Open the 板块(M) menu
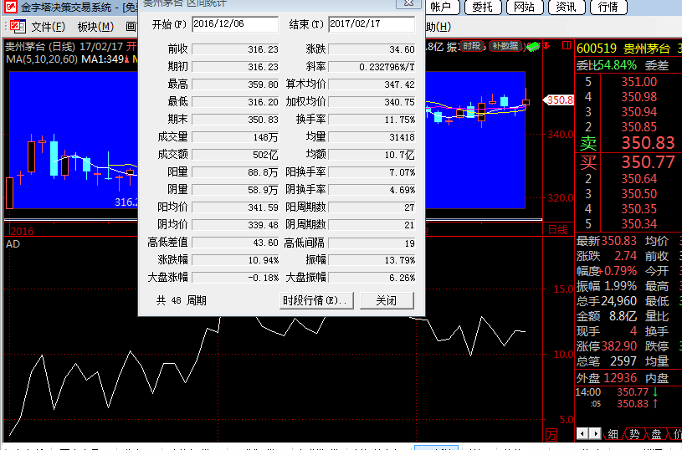Screen dimensions: 682x450 click(95, 27)
